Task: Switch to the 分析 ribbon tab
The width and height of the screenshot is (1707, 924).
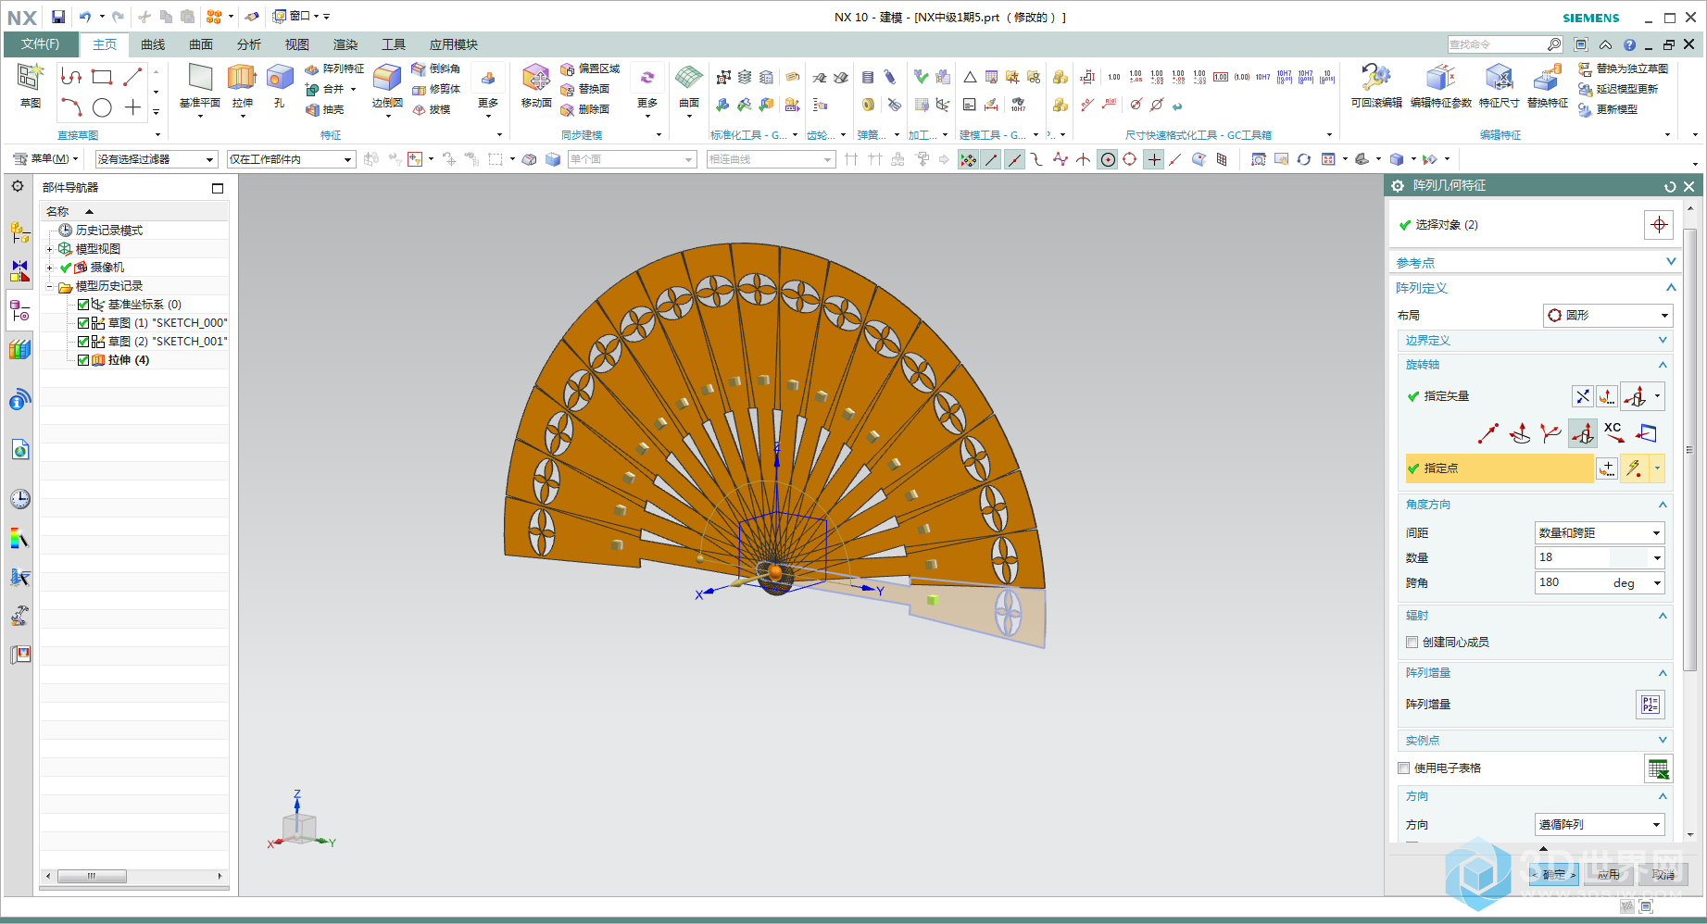Action: point(249,44)
